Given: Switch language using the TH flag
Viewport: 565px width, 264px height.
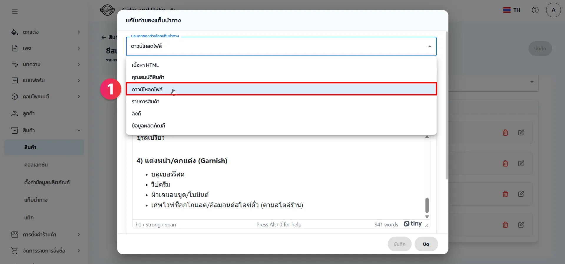Looking at the screenshot, I should (511, 10).
